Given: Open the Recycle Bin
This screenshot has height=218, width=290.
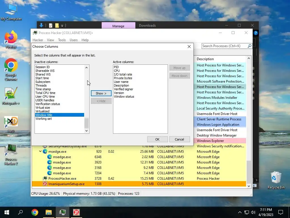Looking at the screenshot, I should (x=276, y=180).
